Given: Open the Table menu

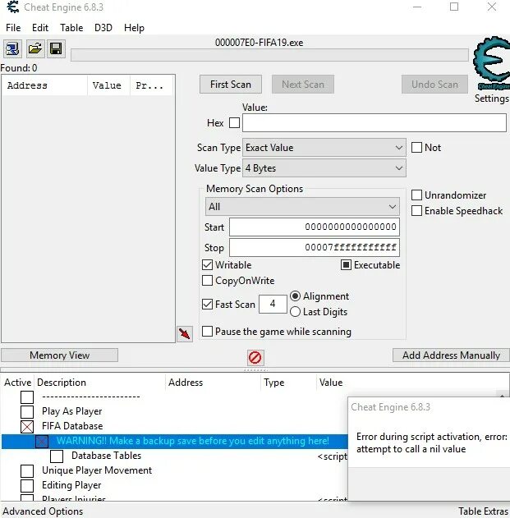Looking at the screenshot, I should (71, 28).
